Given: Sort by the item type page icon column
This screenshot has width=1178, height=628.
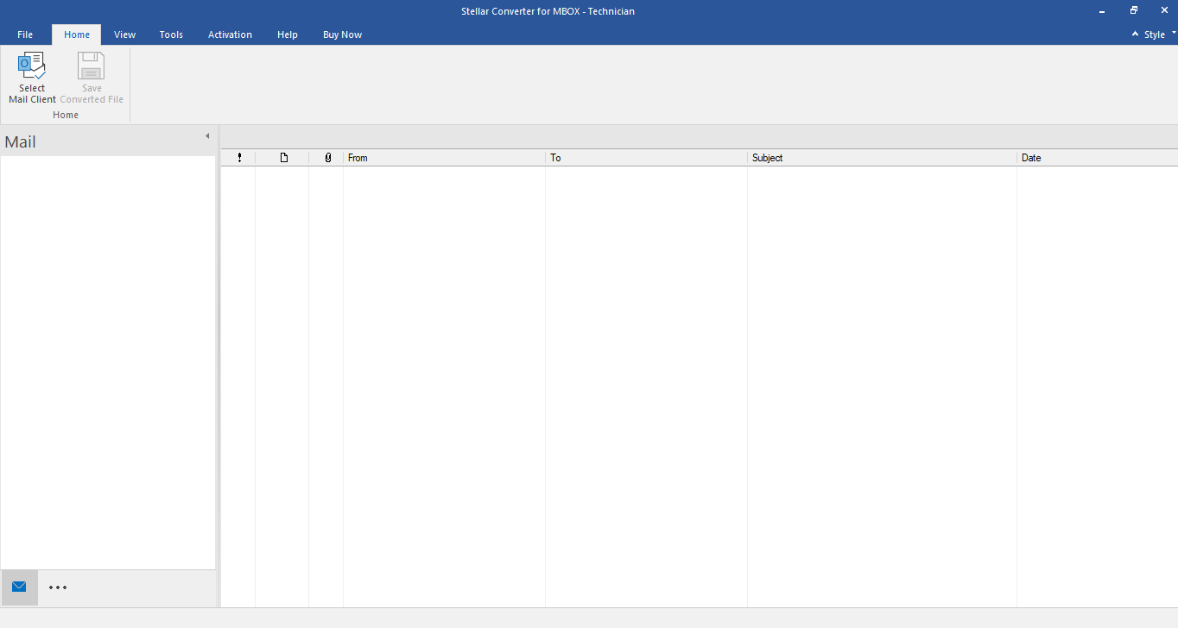Looking at the screenshot, I should [283, 158].
